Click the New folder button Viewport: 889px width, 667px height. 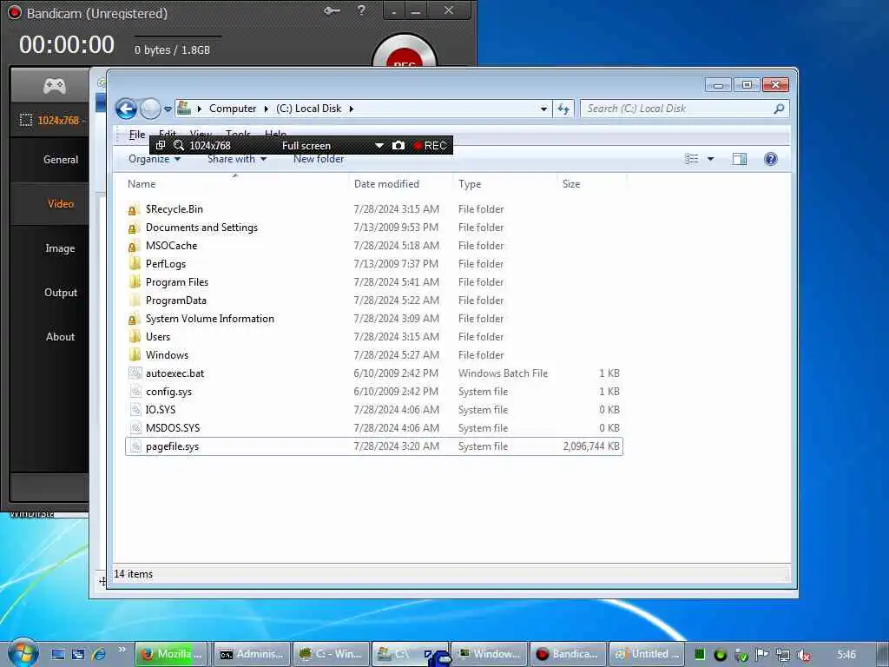coord(318,160)
